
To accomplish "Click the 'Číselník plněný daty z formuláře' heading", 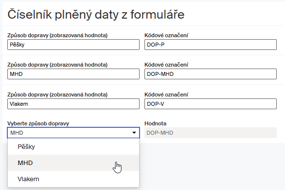I will pyautogui.click(x=96, y=14).
